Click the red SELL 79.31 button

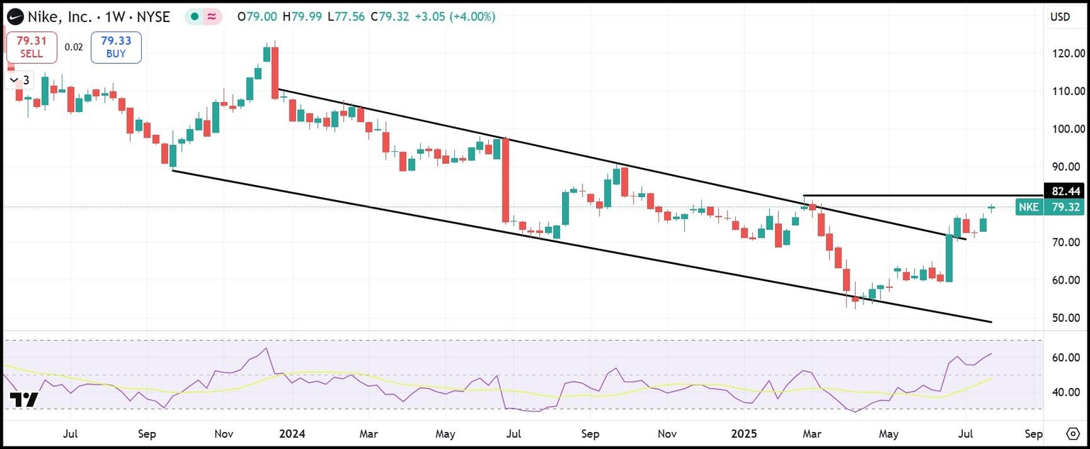coord(31,47)
